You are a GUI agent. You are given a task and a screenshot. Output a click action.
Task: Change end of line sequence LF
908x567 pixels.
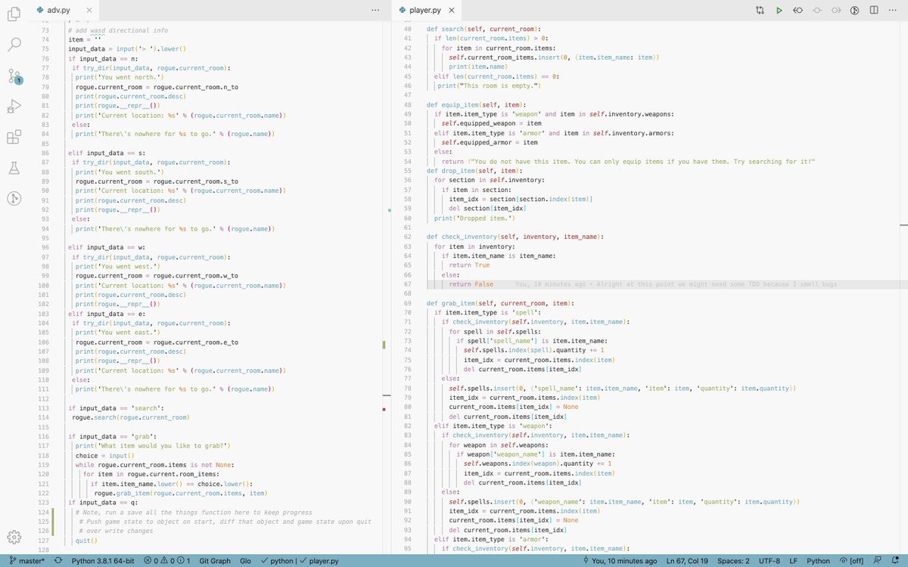(x=794, y=561)
